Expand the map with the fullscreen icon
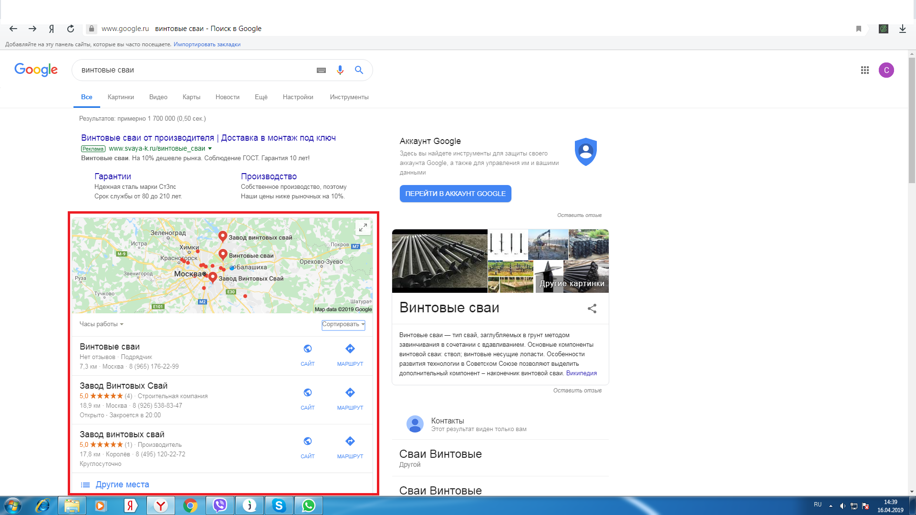Viewport: 916px width, 515px height. click(363, 227)
